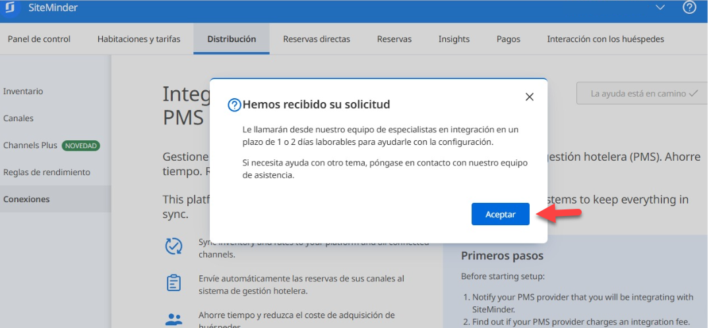This screenshot has width=709, height=328.
Task: Open the help question mark icon in header
Action: [x=689, y=8]
